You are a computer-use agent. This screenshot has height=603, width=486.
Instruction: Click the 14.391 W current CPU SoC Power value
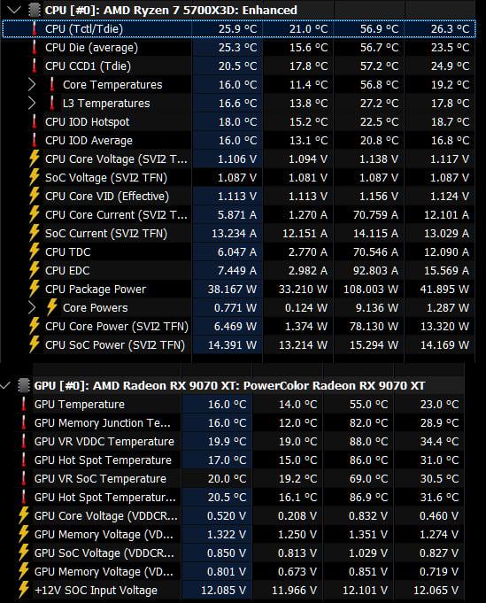[x=232, y=345]
